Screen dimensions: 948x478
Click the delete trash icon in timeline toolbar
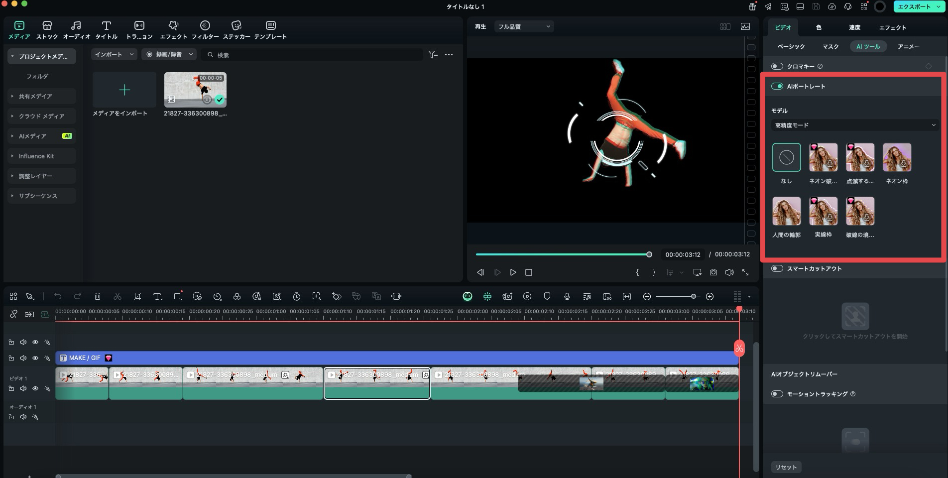point(98,296)
